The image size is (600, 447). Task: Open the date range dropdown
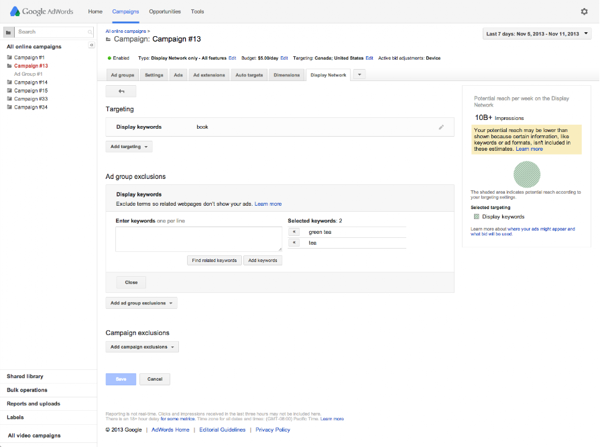[x=538, y=34]
